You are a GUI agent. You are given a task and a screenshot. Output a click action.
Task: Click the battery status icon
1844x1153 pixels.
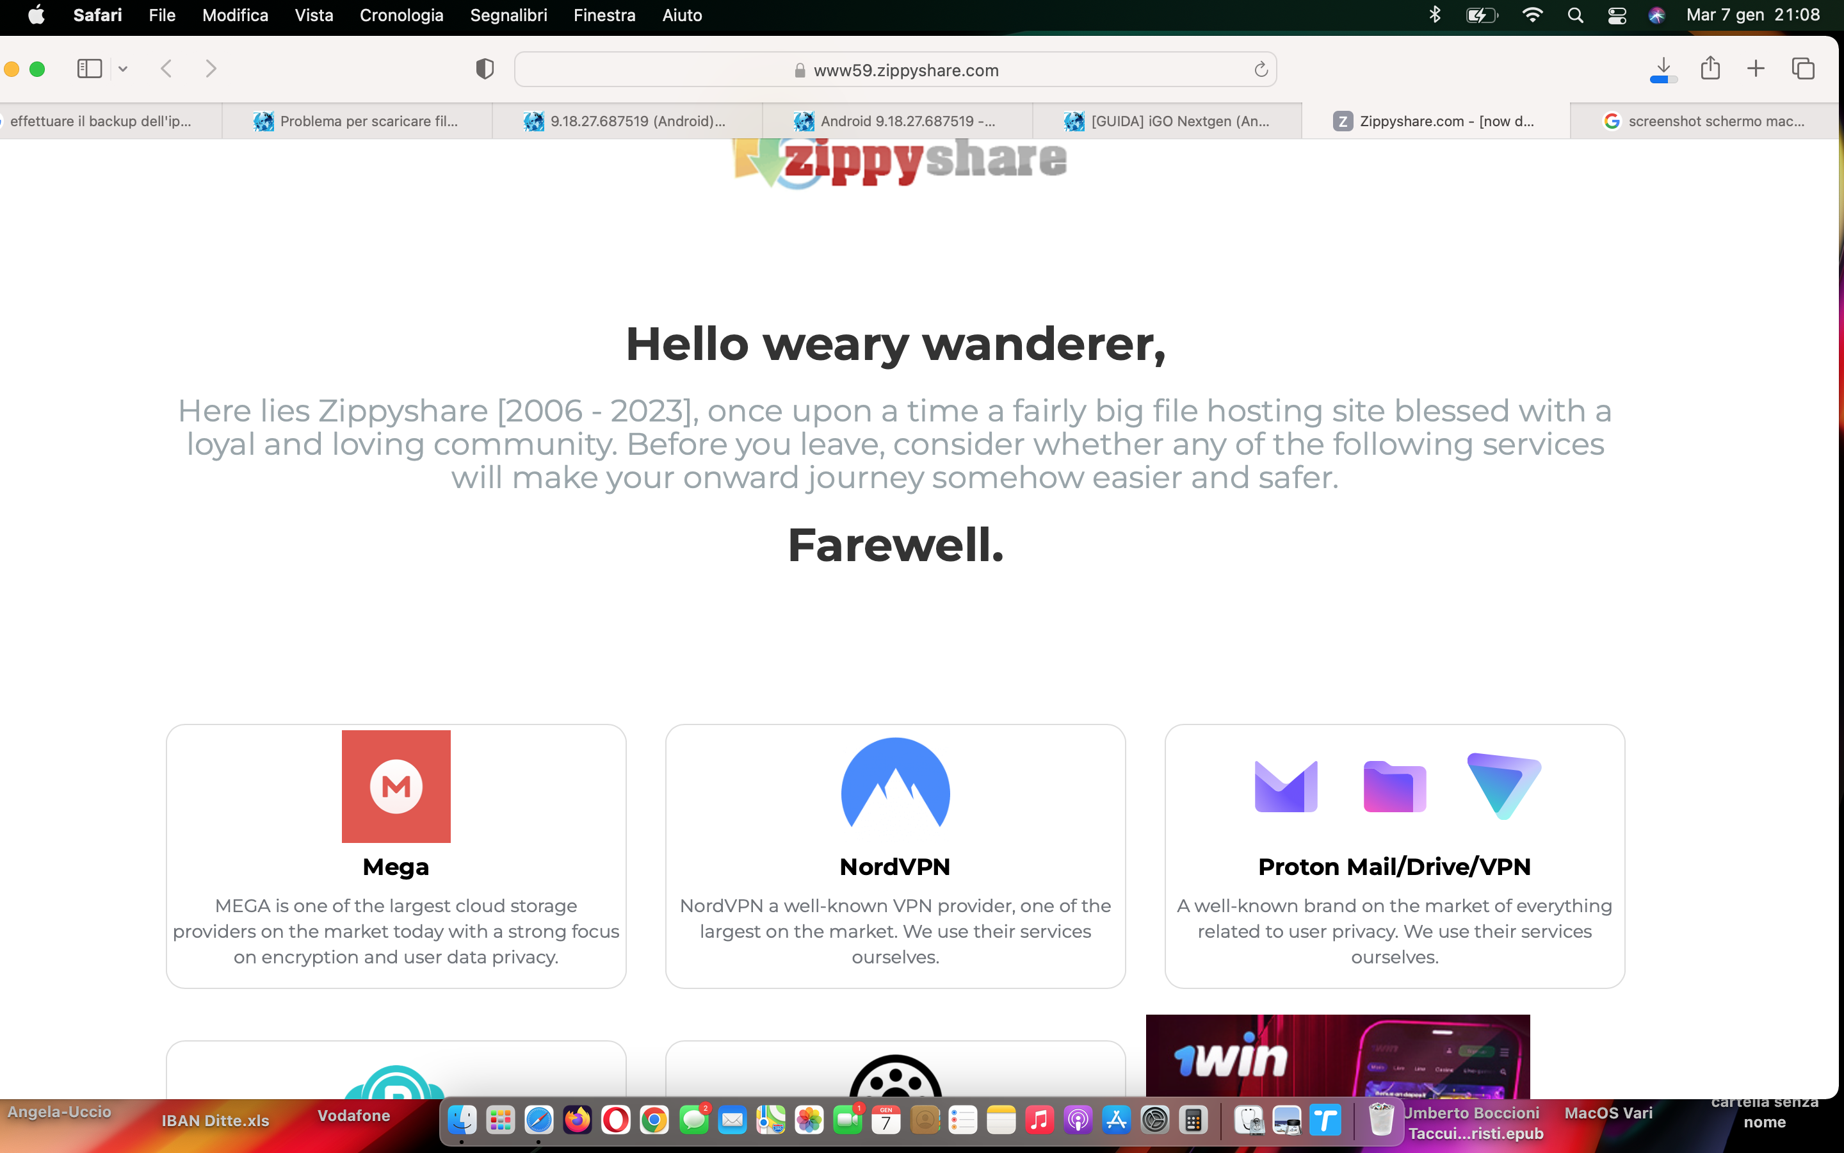point(1482,15)
